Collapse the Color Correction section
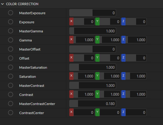 [2, 4]
